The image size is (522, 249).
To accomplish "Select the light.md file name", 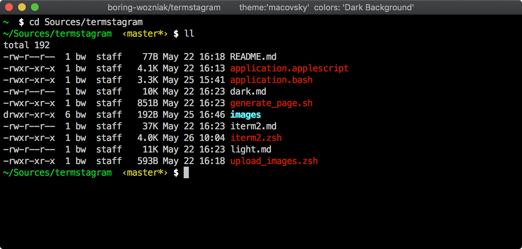I will 251,150.
